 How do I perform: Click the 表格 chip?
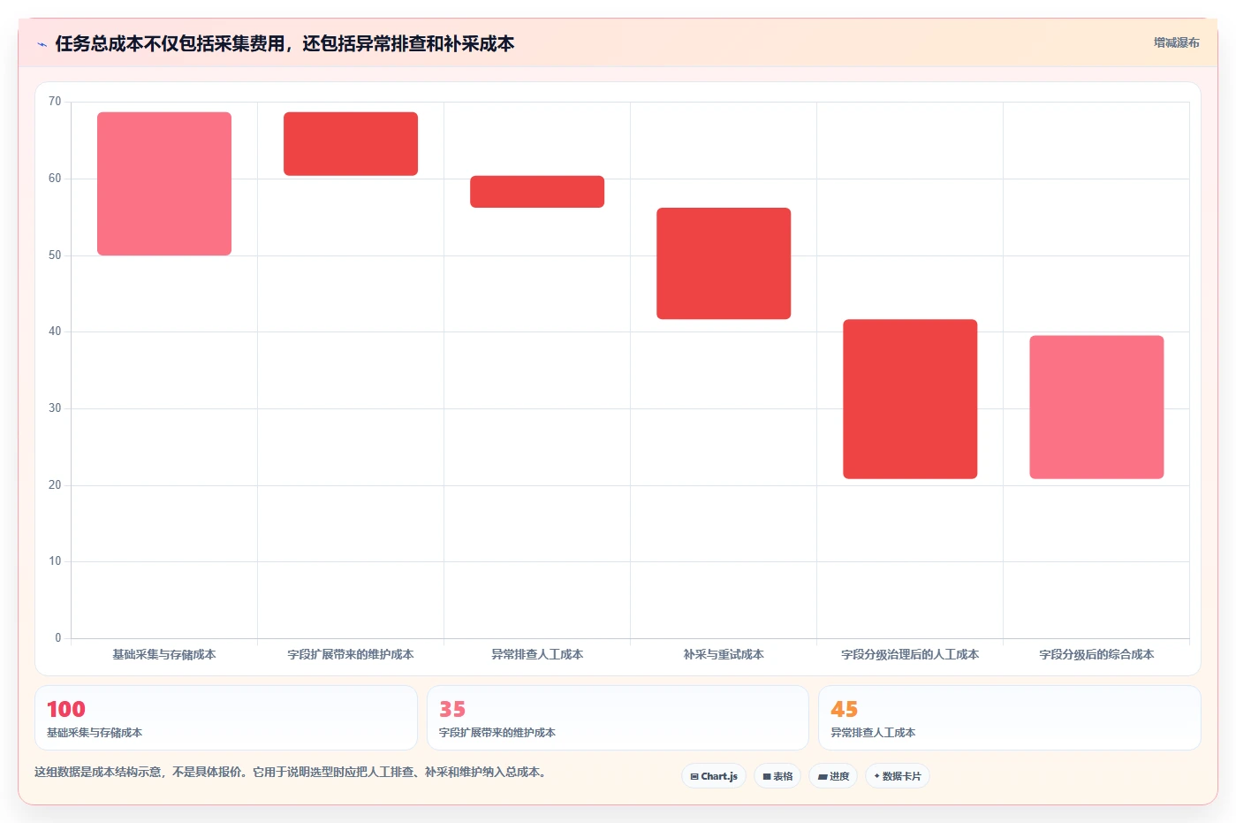coord(777,776)
